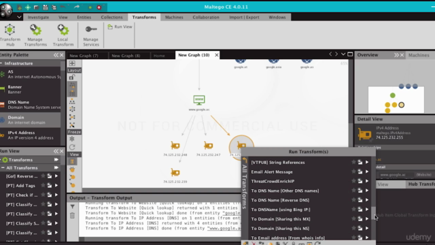Screen dimensions: 435x245
Task: Click the Run View button
Action: pos(120,27)
